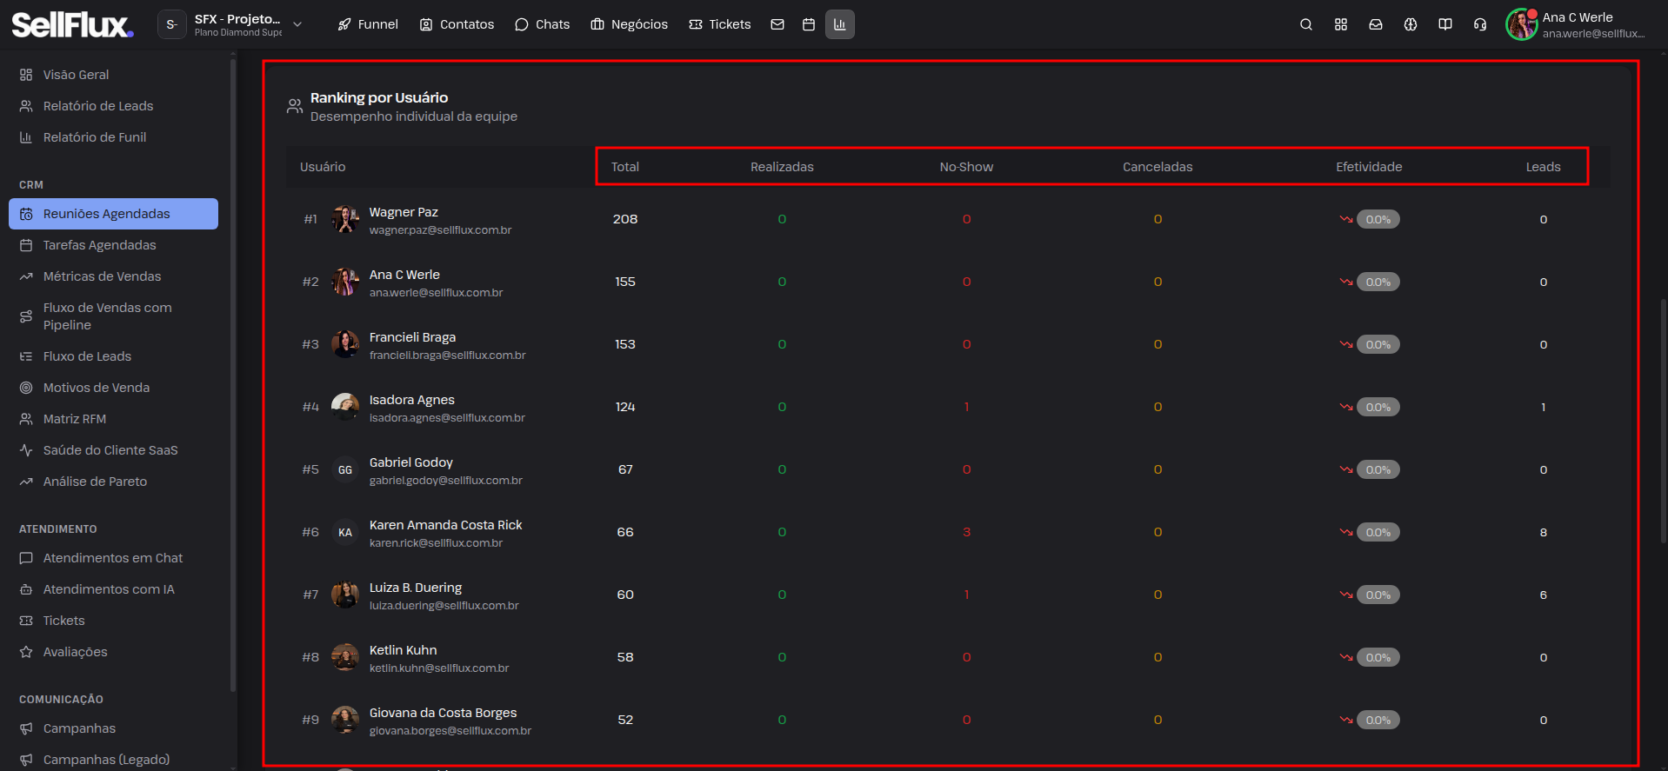Open Análise de Pareto
The height and width of the screenshot is (771, 1668).
[x=113, y=482]
